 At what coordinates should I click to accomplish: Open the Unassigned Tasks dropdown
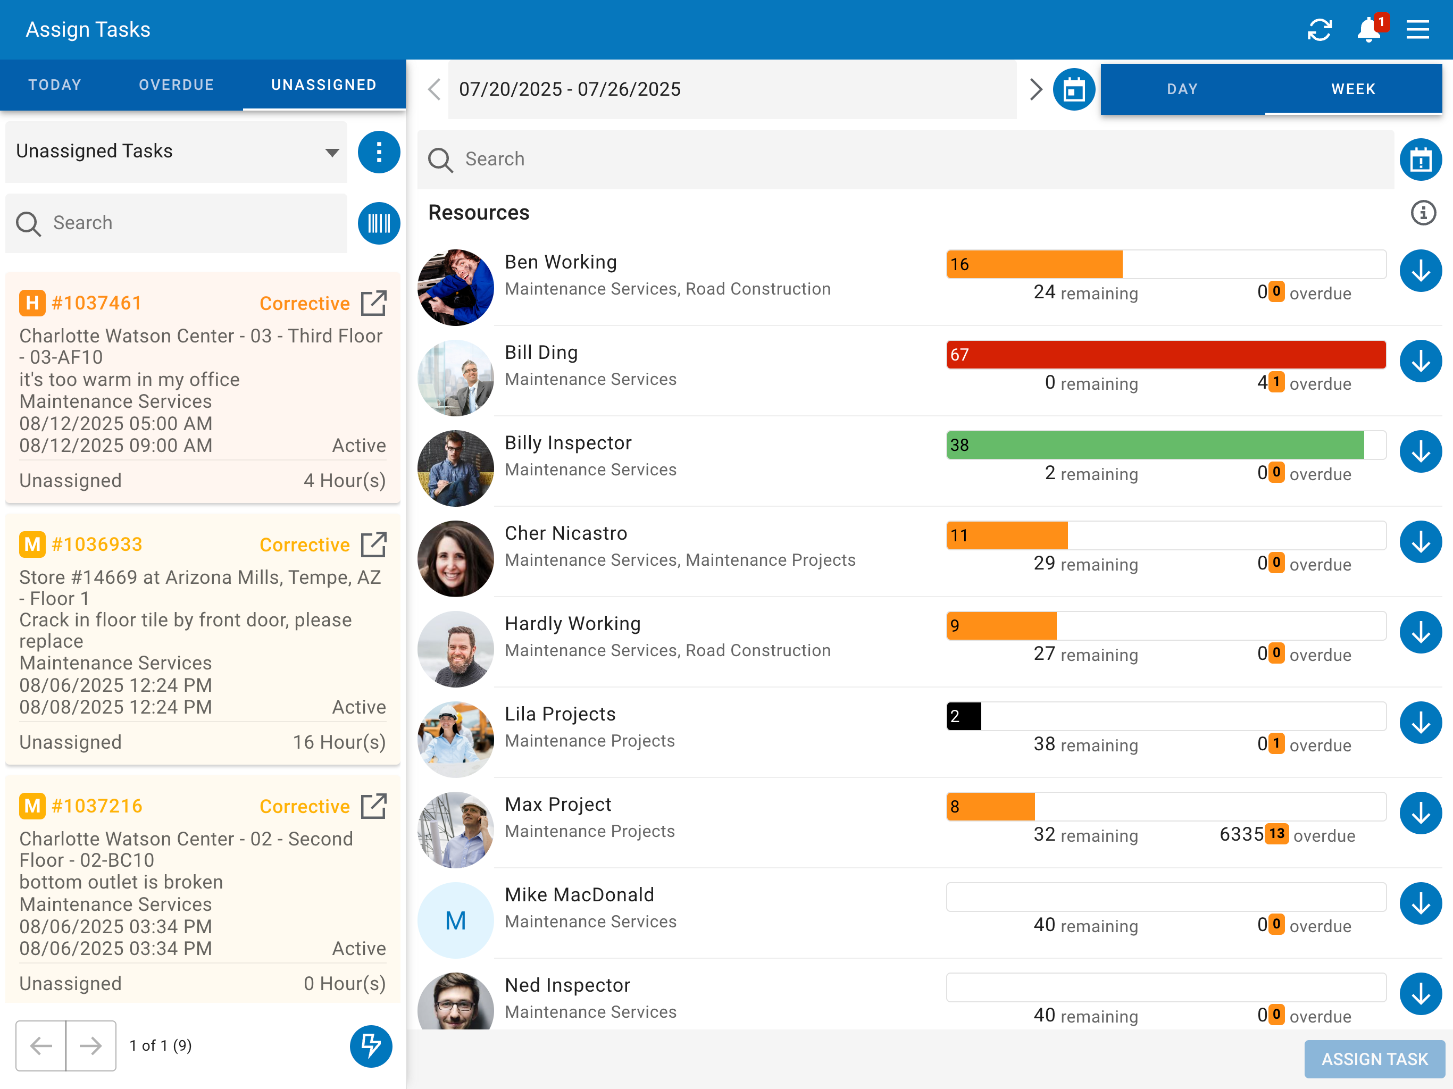(176, 152)
